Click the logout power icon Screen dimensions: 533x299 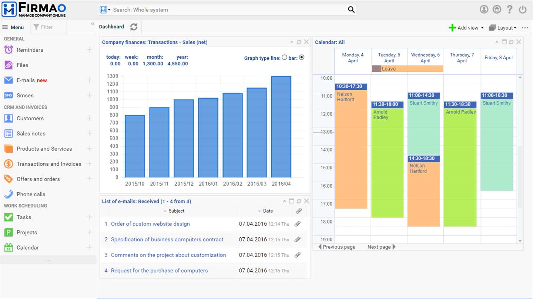click(523, 10)
